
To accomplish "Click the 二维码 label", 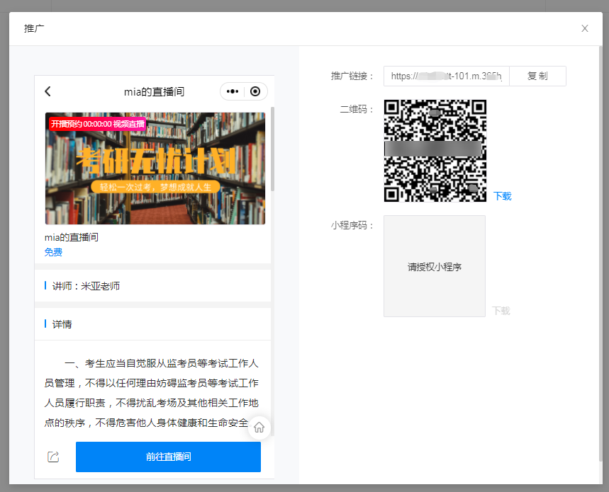I will pyautogui.click(x=357, y=109).
